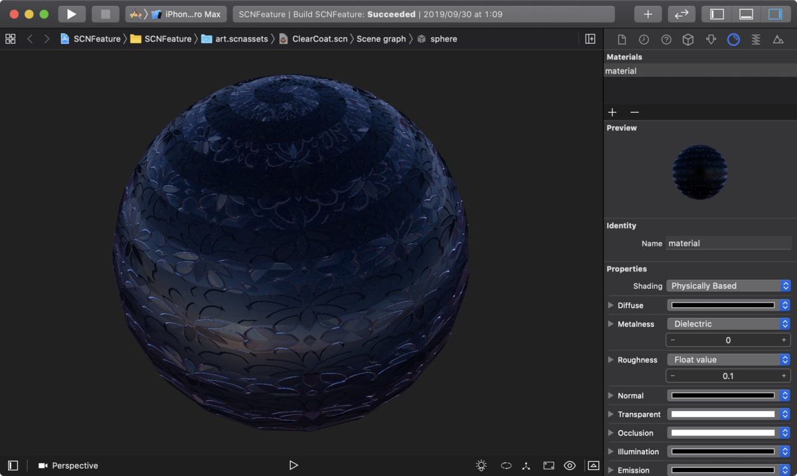
Task: Open the Quick Help inspector
Action: click(666, 40)
